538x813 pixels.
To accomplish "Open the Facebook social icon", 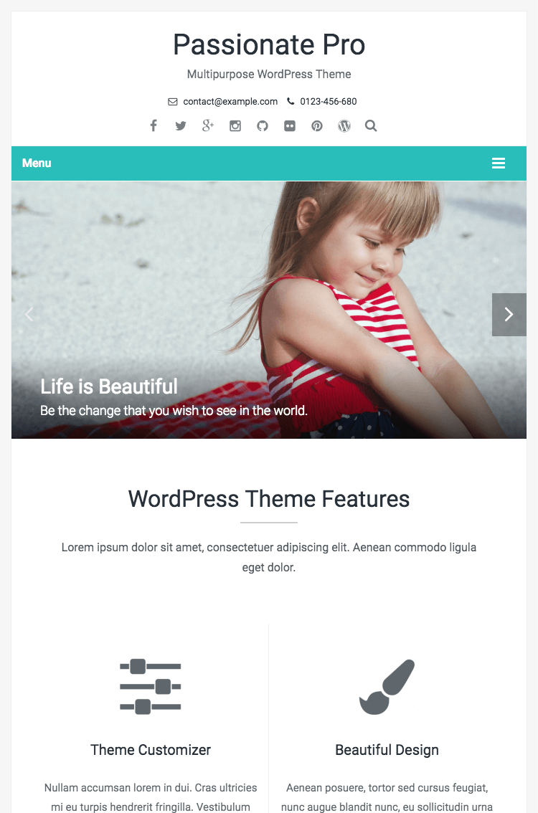I will 154,125.
